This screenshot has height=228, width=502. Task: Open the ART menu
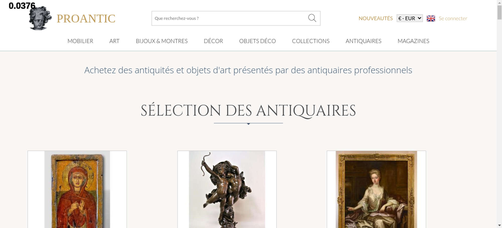114,41
